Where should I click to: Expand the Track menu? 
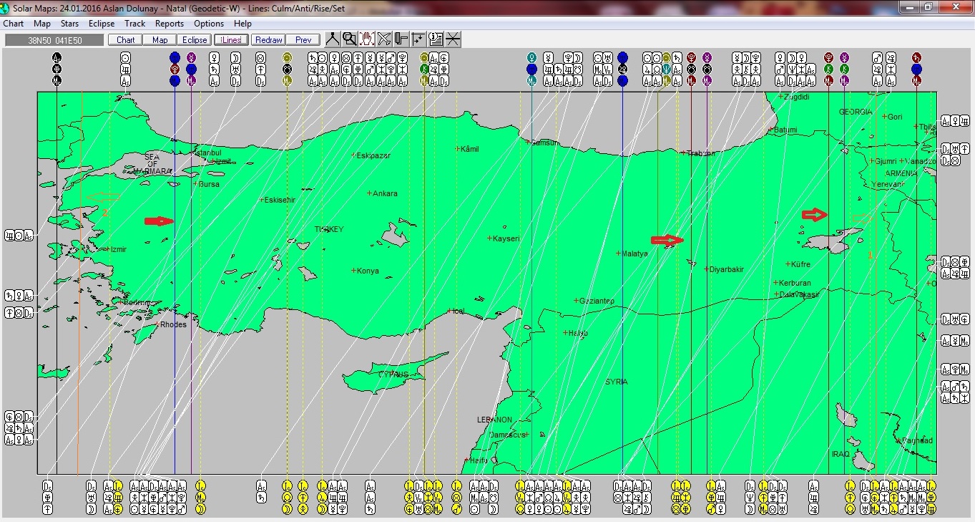[134, 24]
